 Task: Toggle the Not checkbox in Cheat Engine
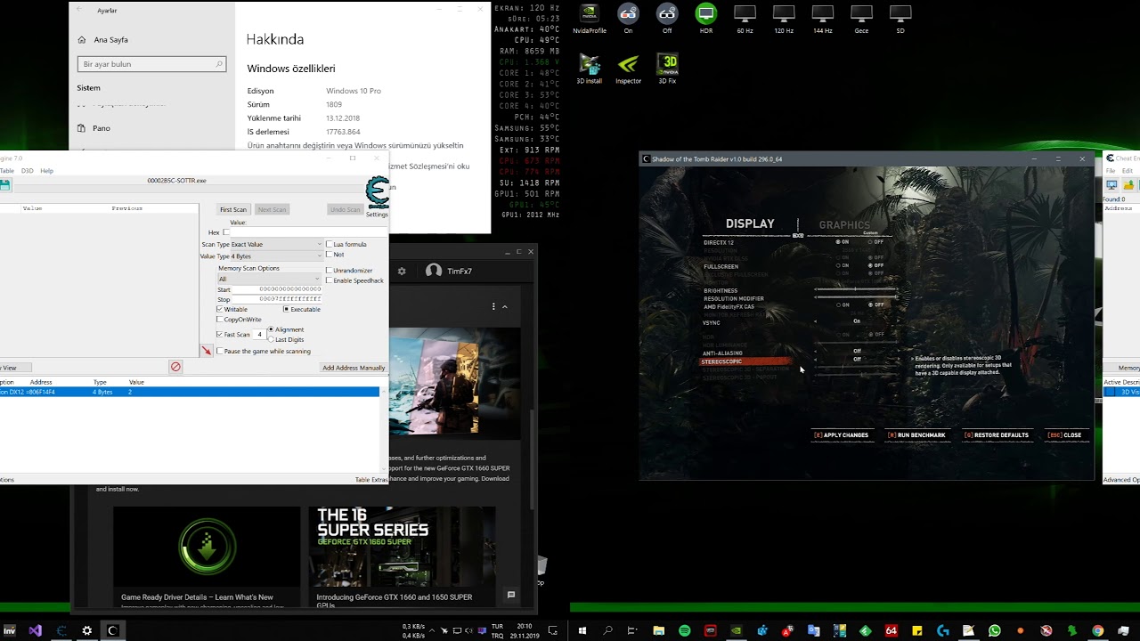(x=329, y=255)
